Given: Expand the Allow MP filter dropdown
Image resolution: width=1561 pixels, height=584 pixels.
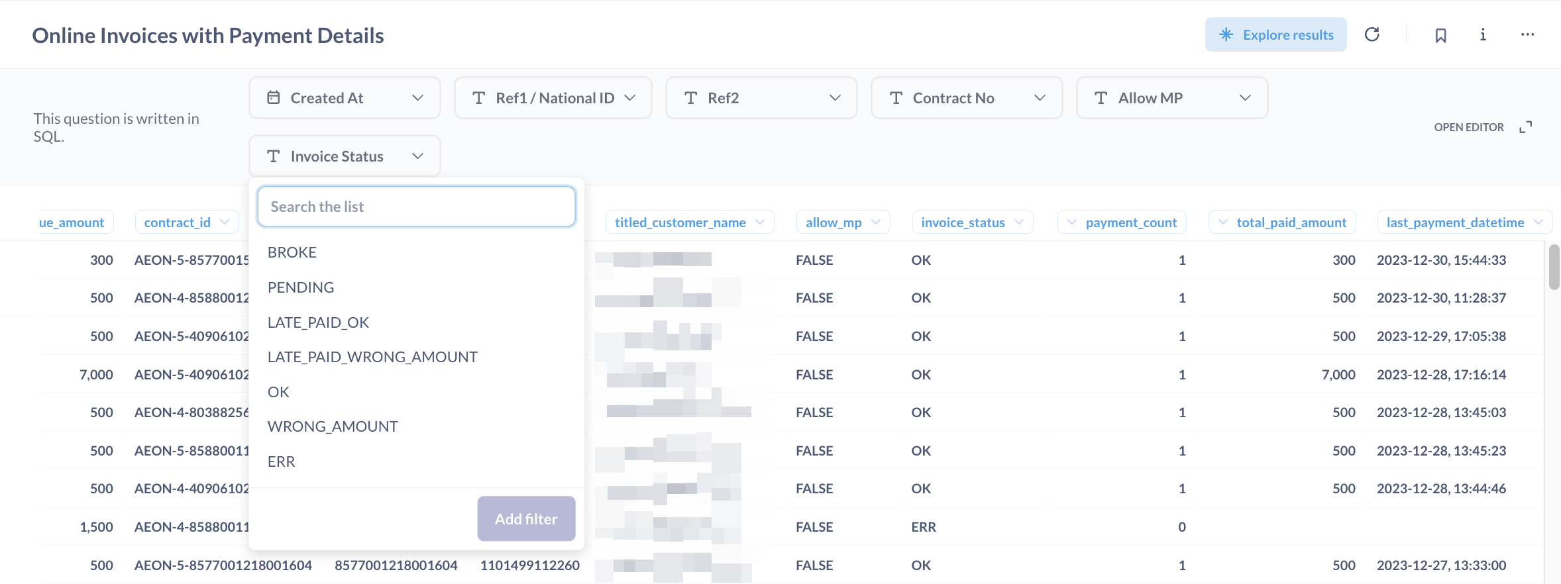Looking at the screenshot, I should pyautogui.click(x=1245, y=98).
